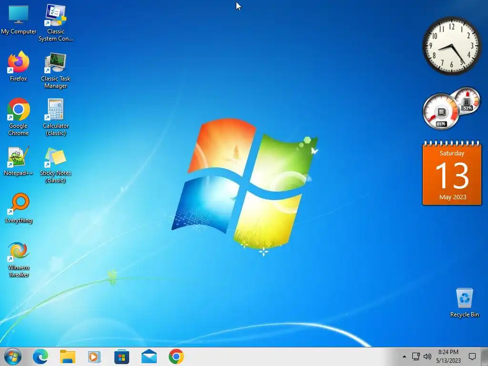Open Microsoft Store from the taskbar

pyautogui.click(x=122, y=356)
